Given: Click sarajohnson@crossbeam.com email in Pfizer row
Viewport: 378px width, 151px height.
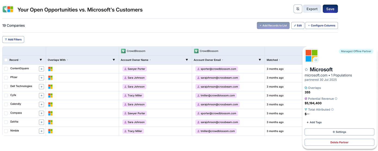Looking at the screenshot, I should [217, 78].
